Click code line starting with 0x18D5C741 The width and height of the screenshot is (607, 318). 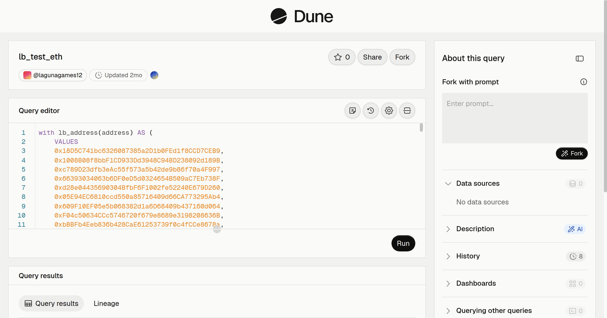[139, 151]
